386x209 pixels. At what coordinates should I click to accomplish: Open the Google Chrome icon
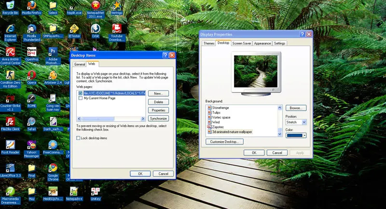[x=53, y=172]
